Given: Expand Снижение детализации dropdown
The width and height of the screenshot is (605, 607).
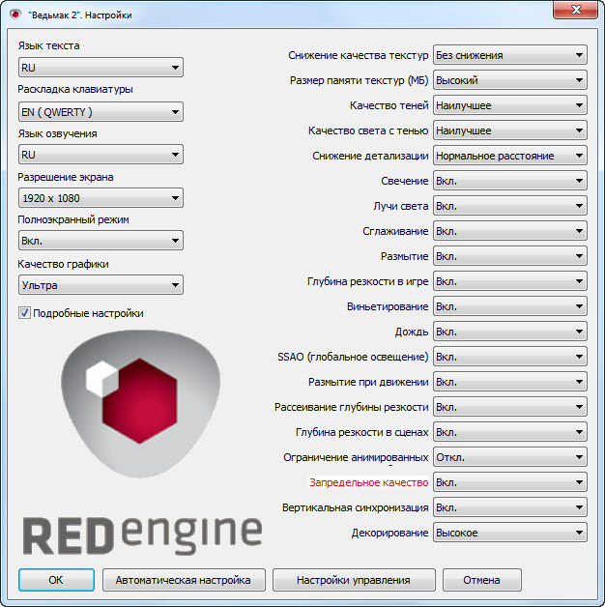Looking at the screenshot, I should 509,156.
